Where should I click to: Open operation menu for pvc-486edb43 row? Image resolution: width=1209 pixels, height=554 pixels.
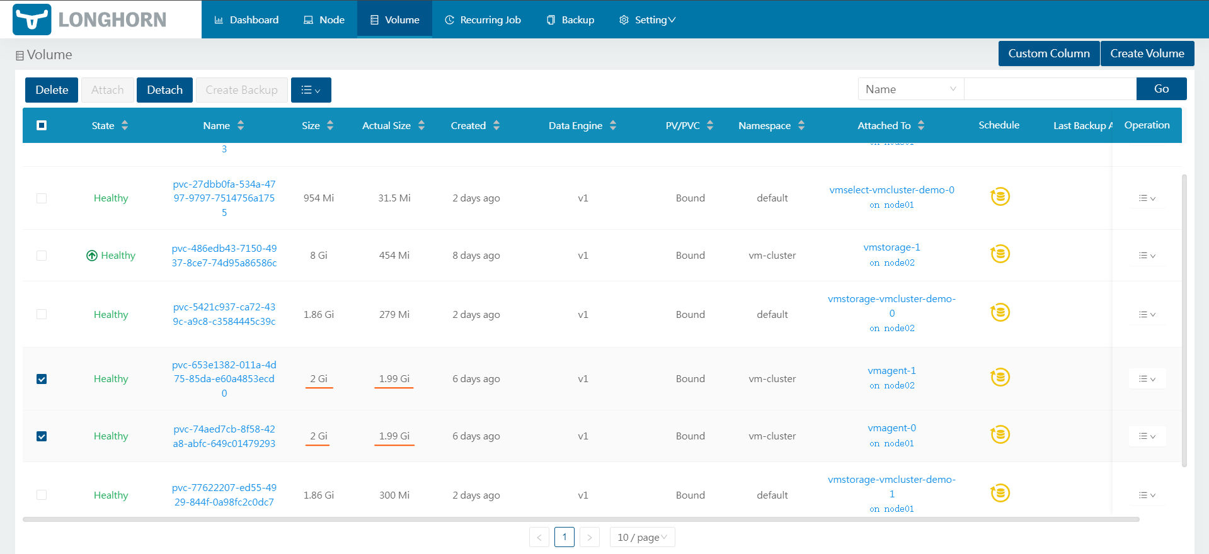click(1147, 256)
